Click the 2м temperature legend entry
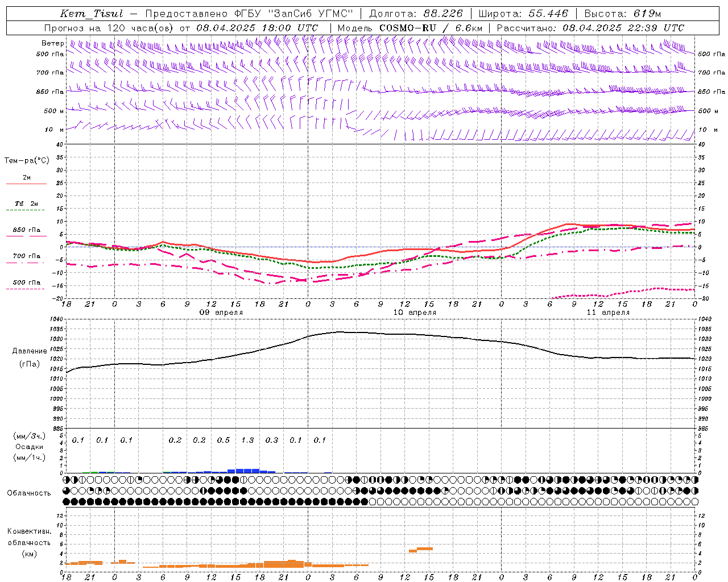This screenshot has height=582, width=728. 27,178
